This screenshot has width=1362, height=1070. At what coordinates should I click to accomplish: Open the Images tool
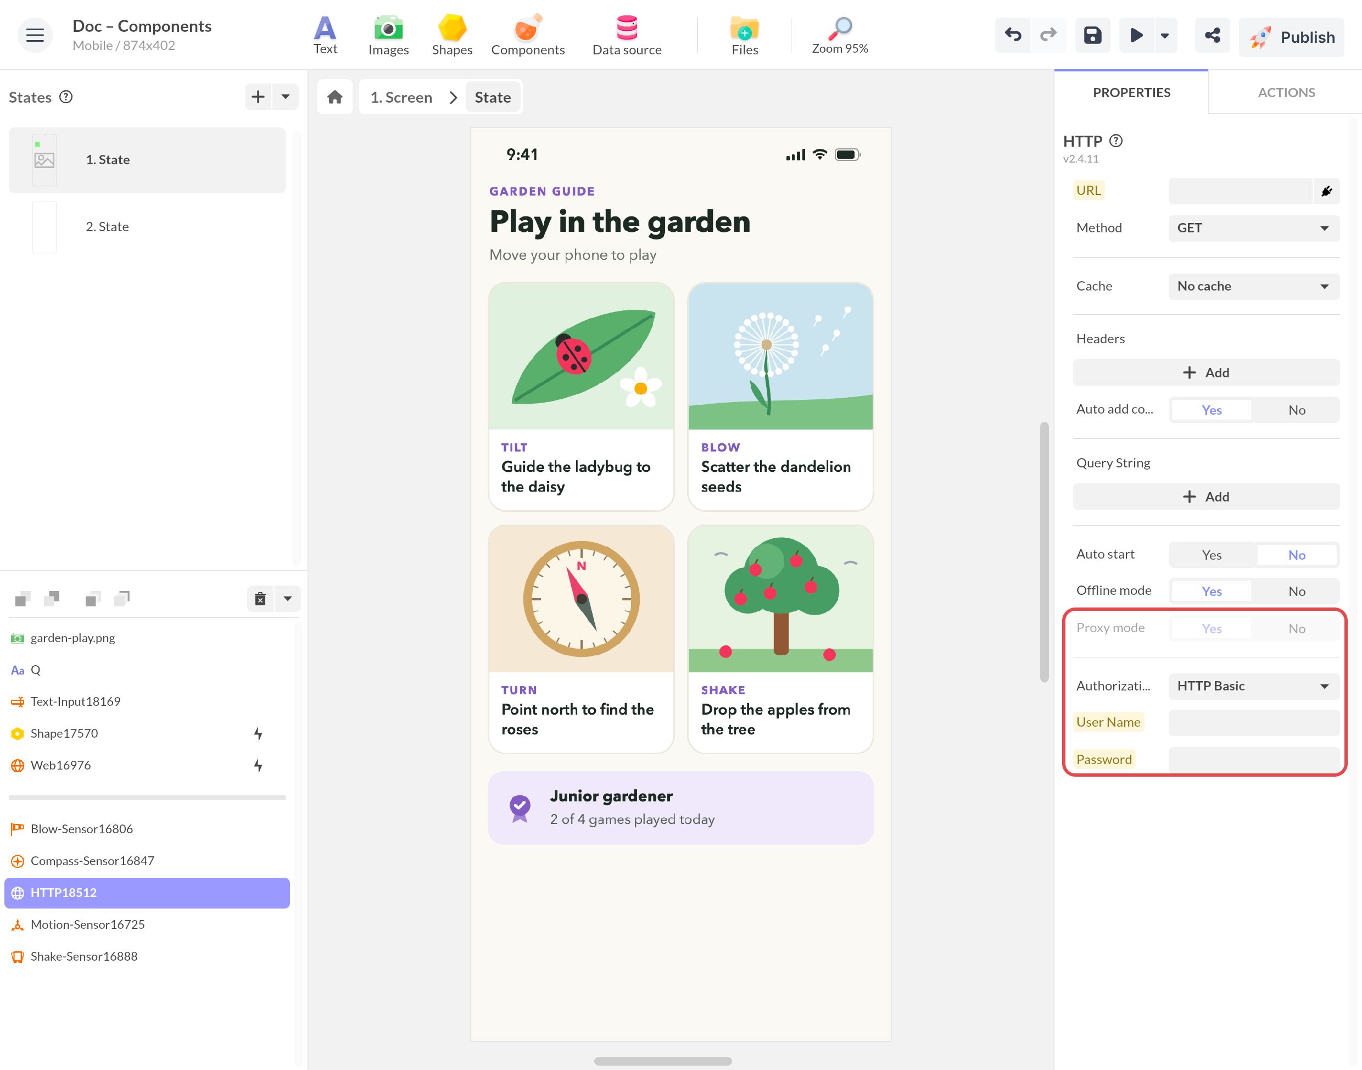(388, 36)
